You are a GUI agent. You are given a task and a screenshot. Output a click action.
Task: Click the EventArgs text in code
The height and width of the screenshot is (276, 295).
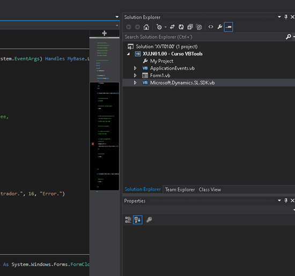(27, 59)
